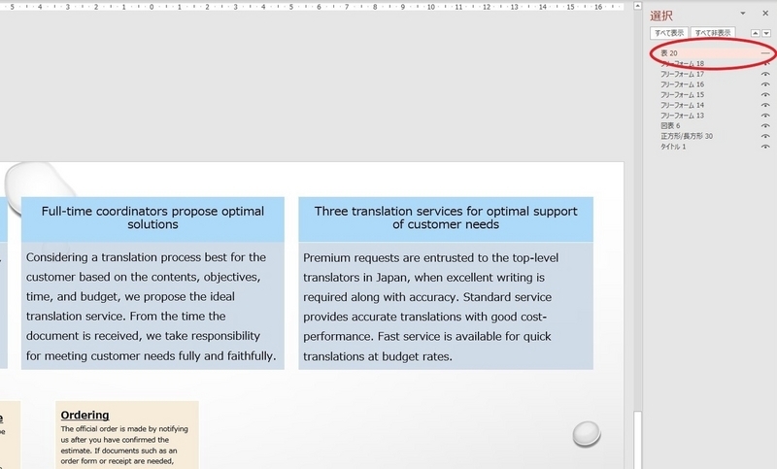Screen dimensions: 777x469
Task: Select 表 20 in the selection list
Action: 669,53
